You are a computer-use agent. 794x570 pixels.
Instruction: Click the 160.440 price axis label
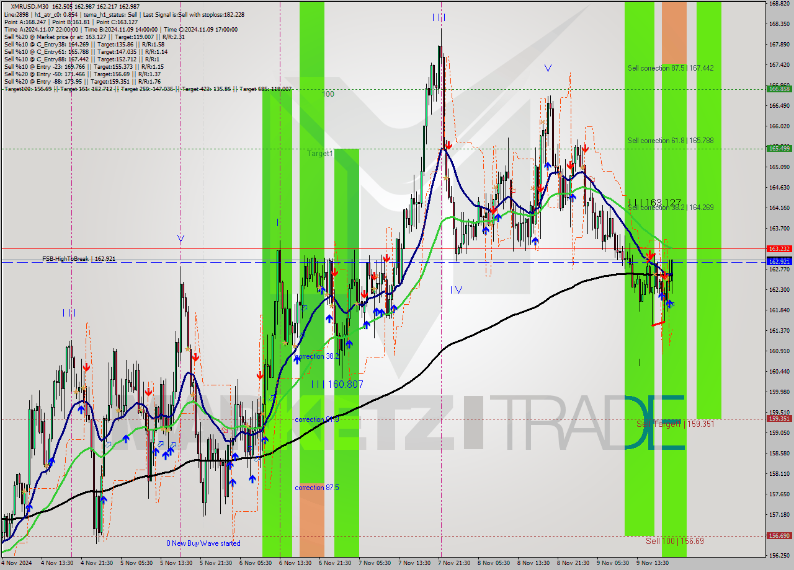(779, 371)
